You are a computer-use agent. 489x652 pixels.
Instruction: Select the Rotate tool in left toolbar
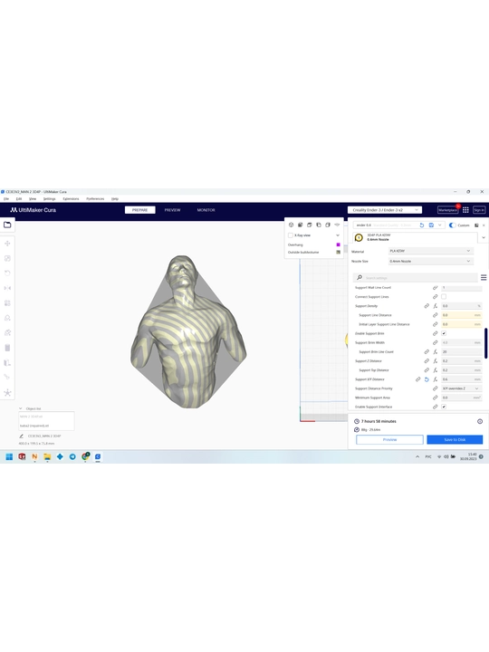pos(7,273)
